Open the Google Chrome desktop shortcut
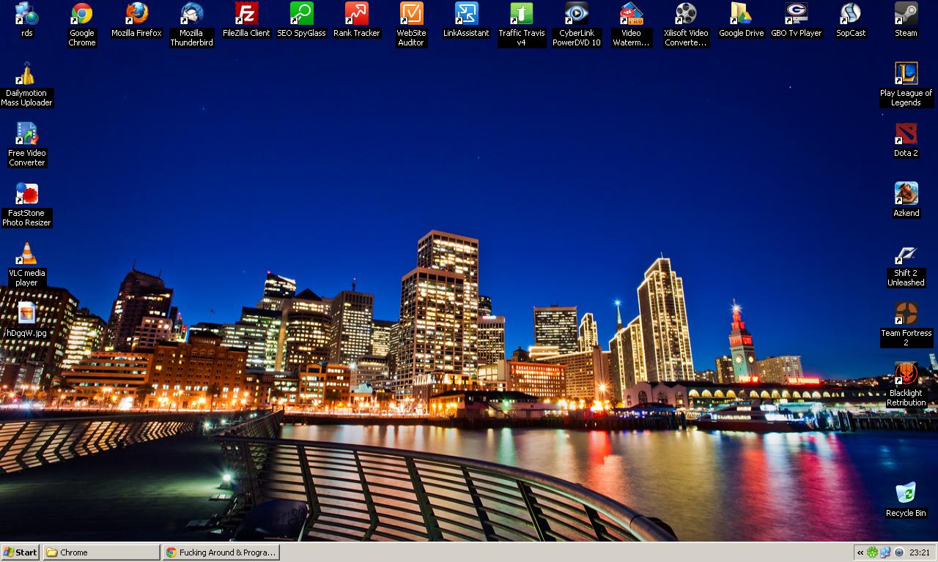Screen dimensions: 938x562 click(81, 15)
